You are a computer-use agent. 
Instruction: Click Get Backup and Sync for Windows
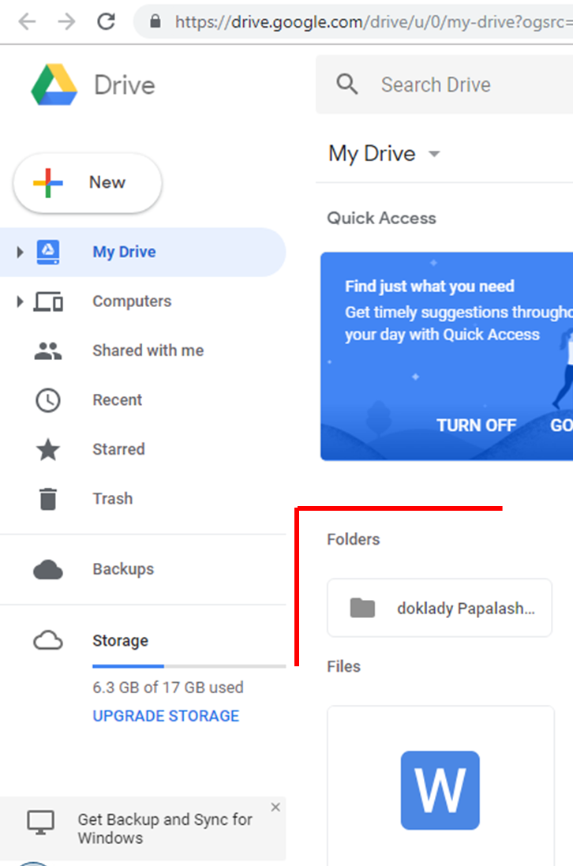click(164, 828)
